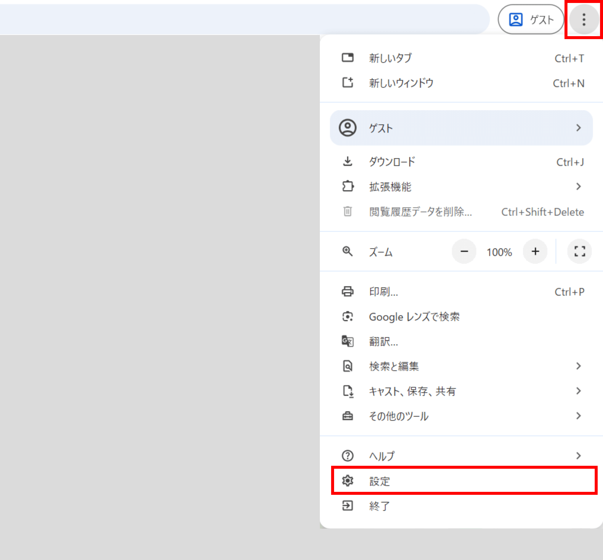Open Google レンズで検索 option

pyautogui.click(x=414, y=317)
